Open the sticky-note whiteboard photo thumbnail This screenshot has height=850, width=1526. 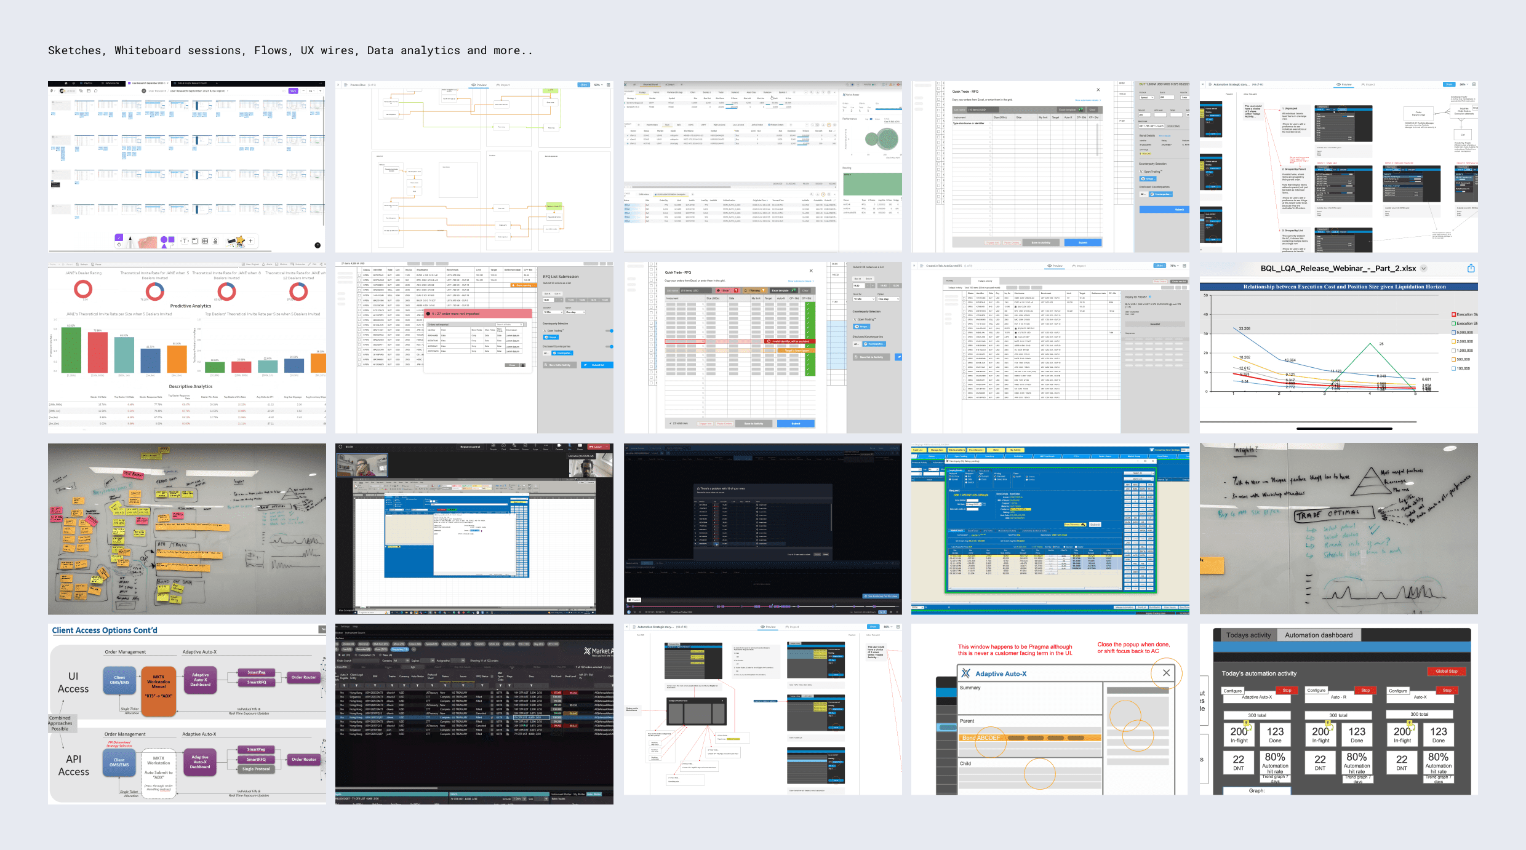click(x=187, y=529)
